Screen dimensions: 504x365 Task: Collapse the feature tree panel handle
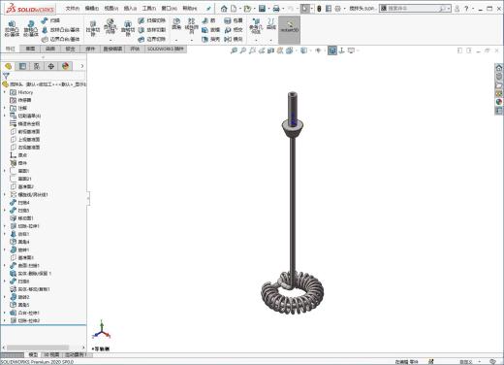pos(88,198)
